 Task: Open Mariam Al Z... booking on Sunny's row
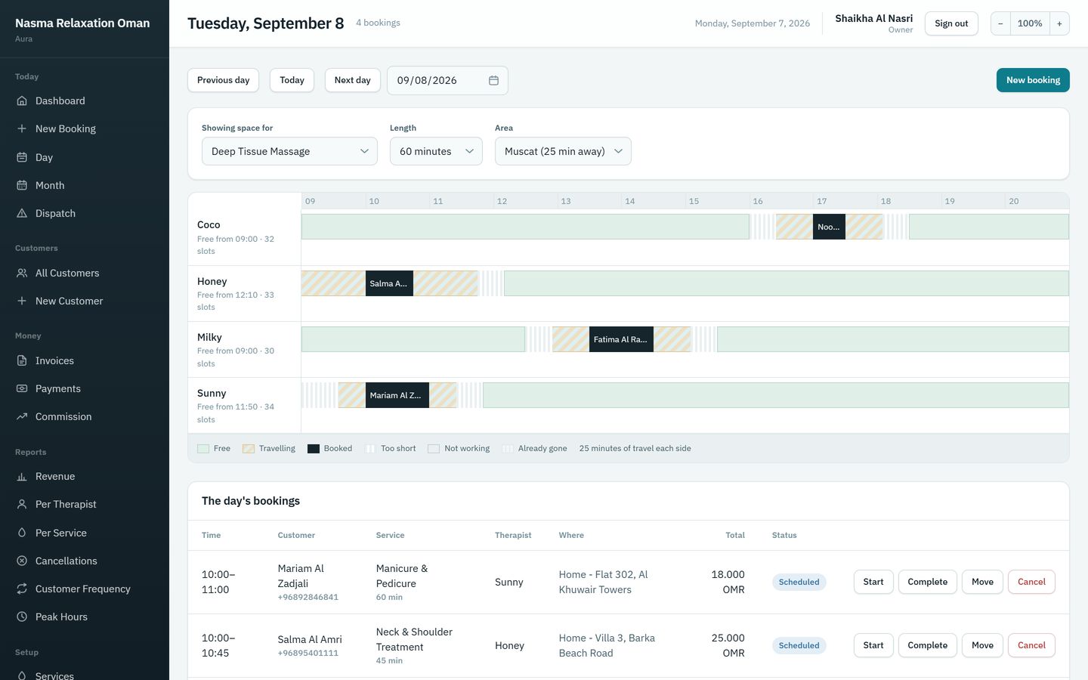(397, 395)
